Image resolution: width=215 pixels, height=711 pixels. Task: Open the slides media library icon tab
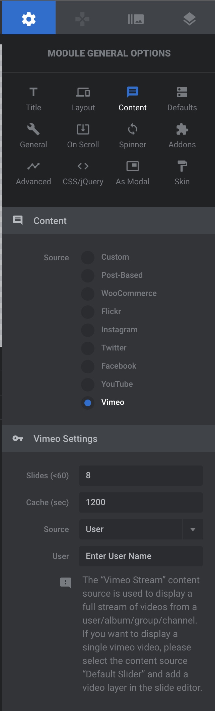pyautogui.click(x=136, y=19)
